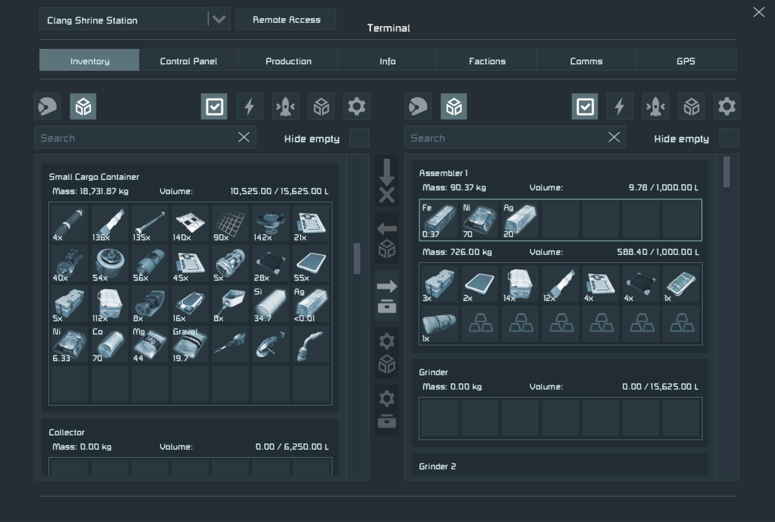
Task: Open the GPS tab
Action: 686,61
